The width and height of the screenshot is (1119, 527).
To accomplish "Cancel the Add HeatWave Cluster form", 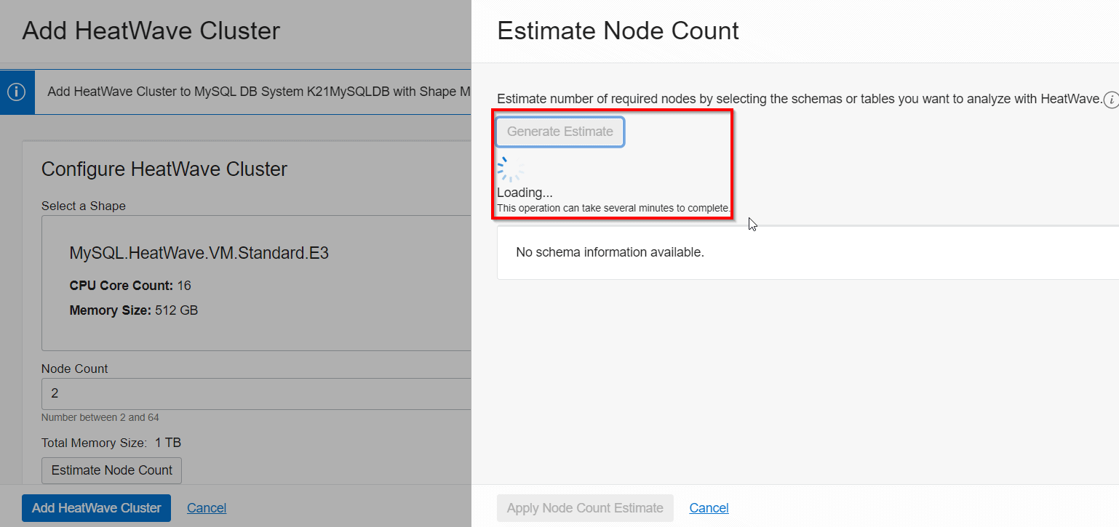I will [206, 507].
